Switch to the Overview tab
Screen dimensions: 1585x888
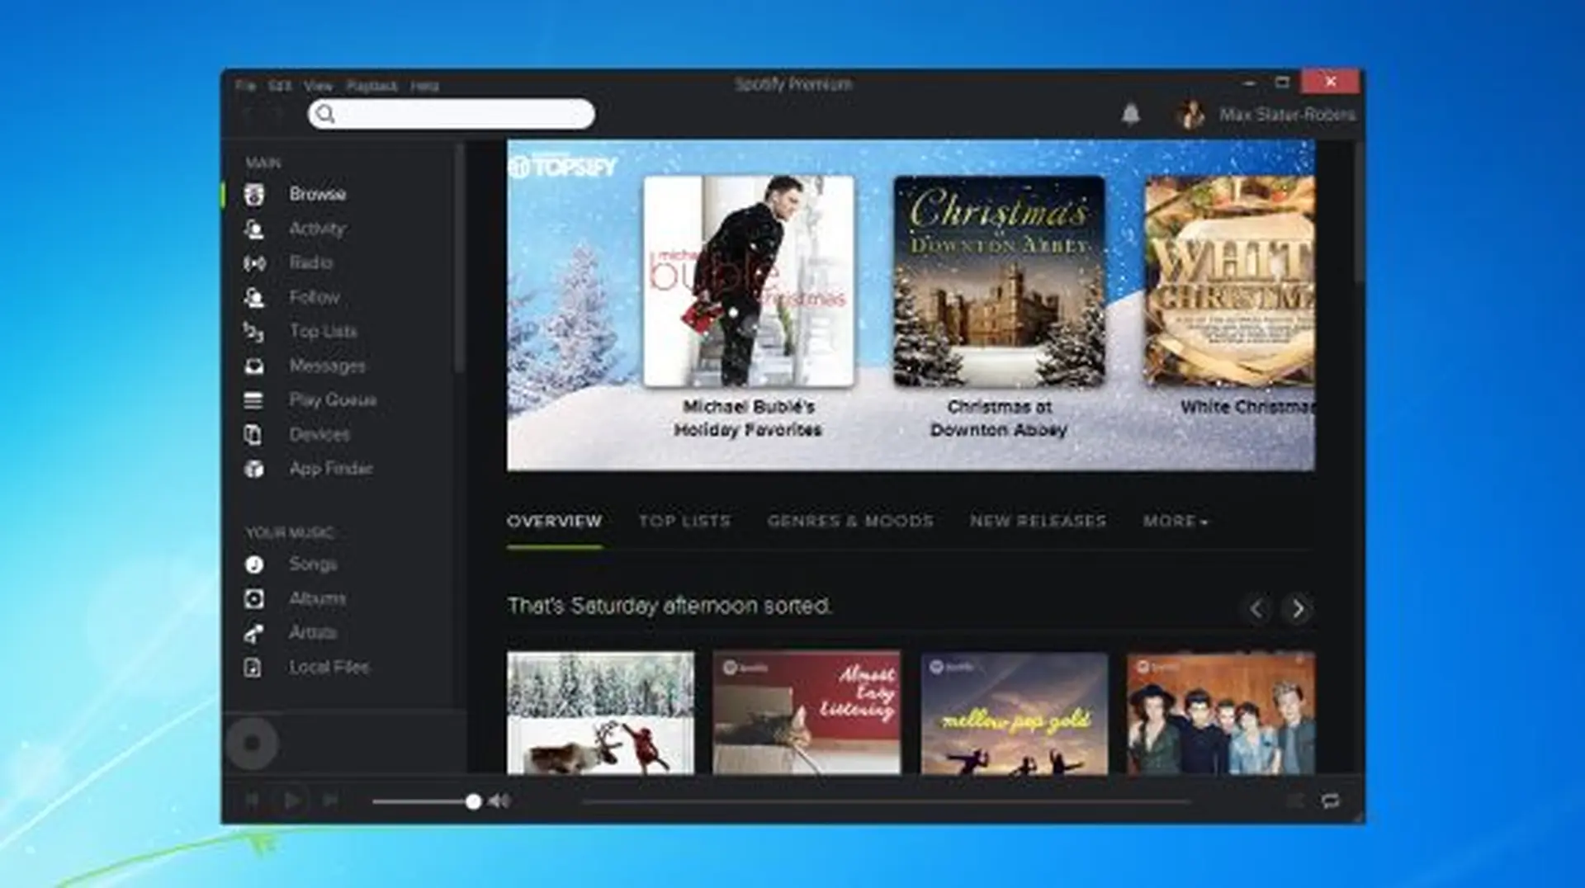pyautogui.click(x=554, y=522)
